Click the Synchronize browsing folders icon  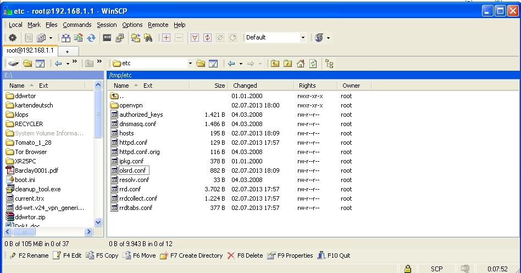click(x=136, y=38)
